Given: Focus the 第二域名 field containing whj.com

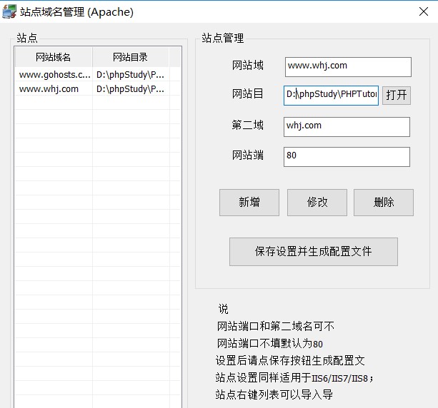Looking at the screenshot, I should click(x=347, y=127).
